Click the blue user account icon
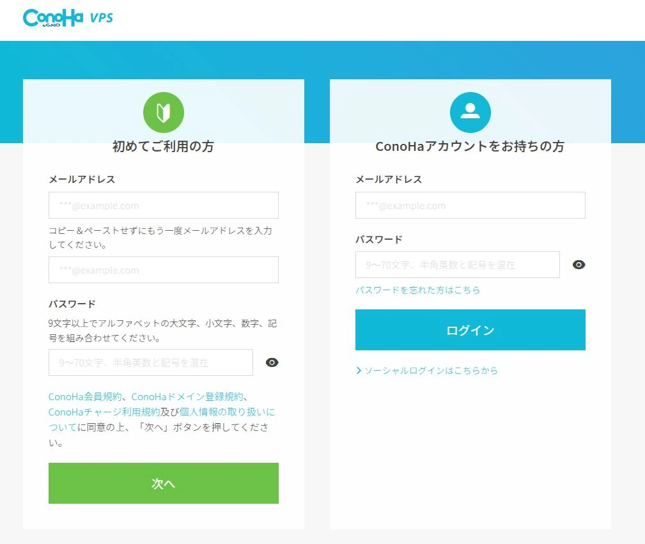This screenshot has height=544, width=645. [470, 113]
